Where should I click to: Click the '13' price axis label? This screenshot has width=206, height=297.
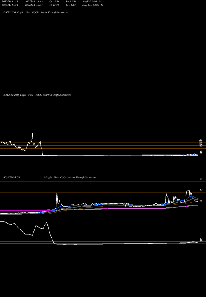point(201,179)
